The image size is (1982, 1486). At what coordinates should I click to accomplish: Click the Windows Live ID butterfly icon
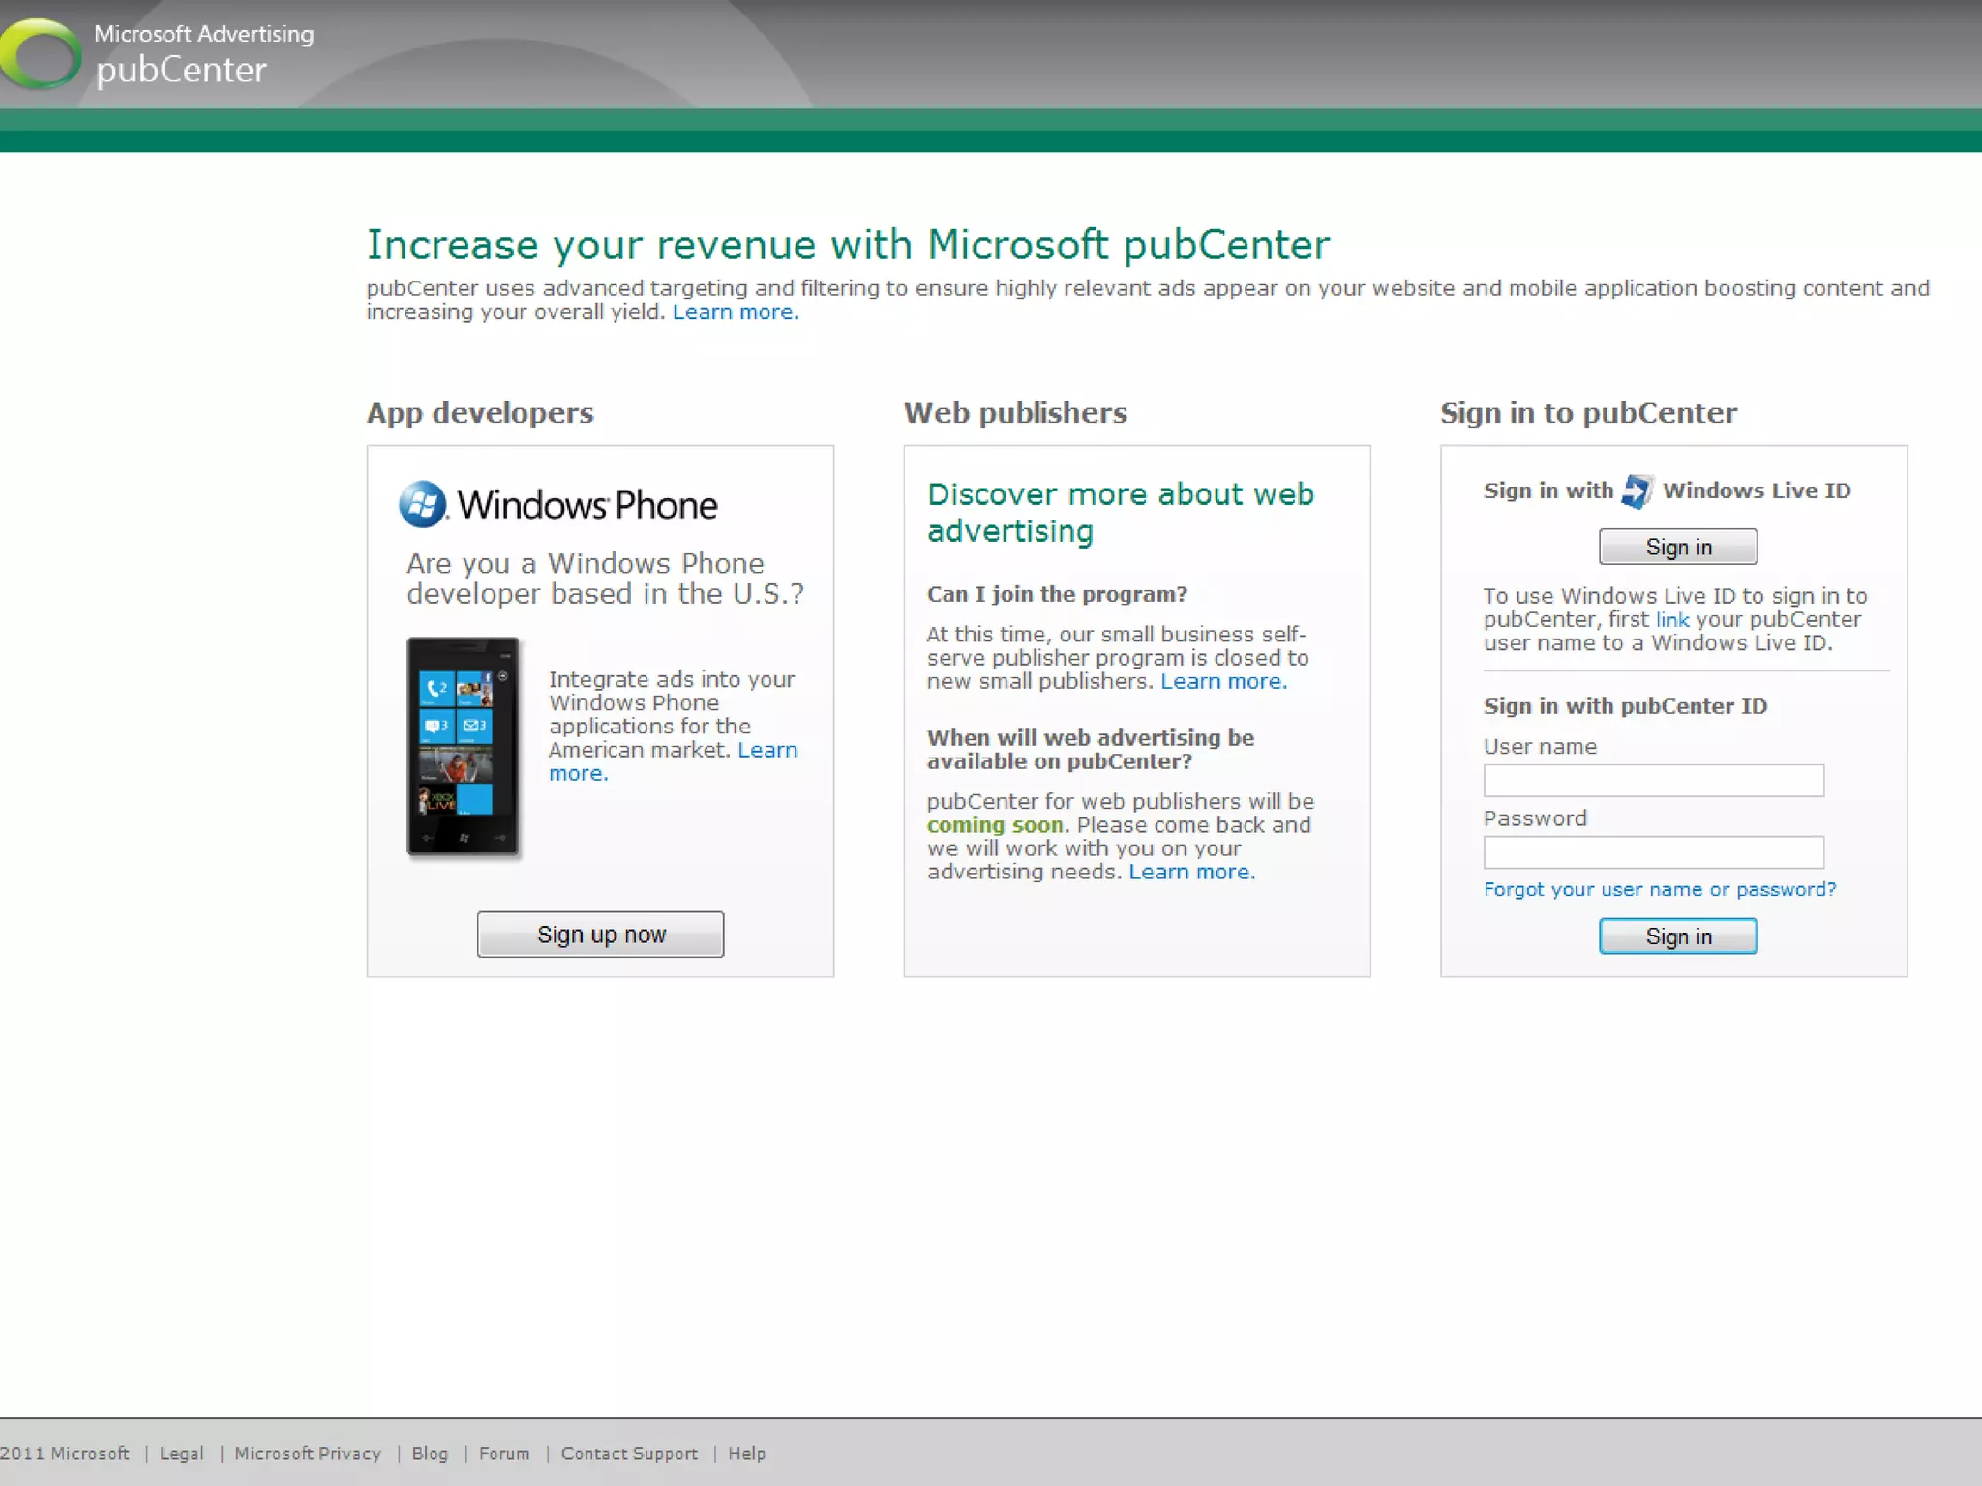[1637, 490]
